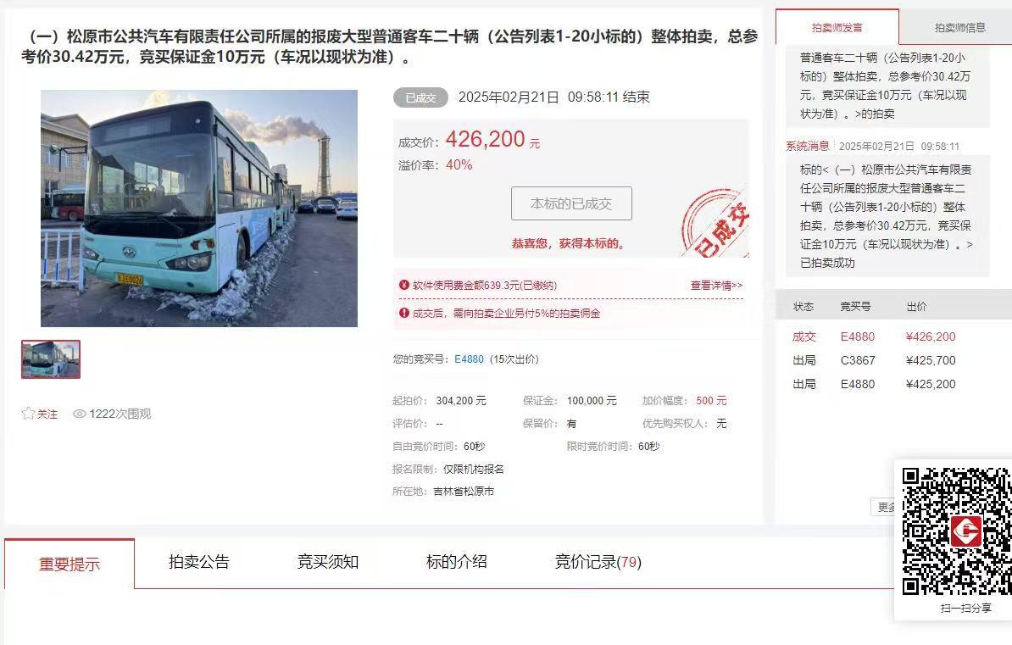Click the QR code for sharing
The height and width of the screenshot is (645, 1012).
[957, 531]
